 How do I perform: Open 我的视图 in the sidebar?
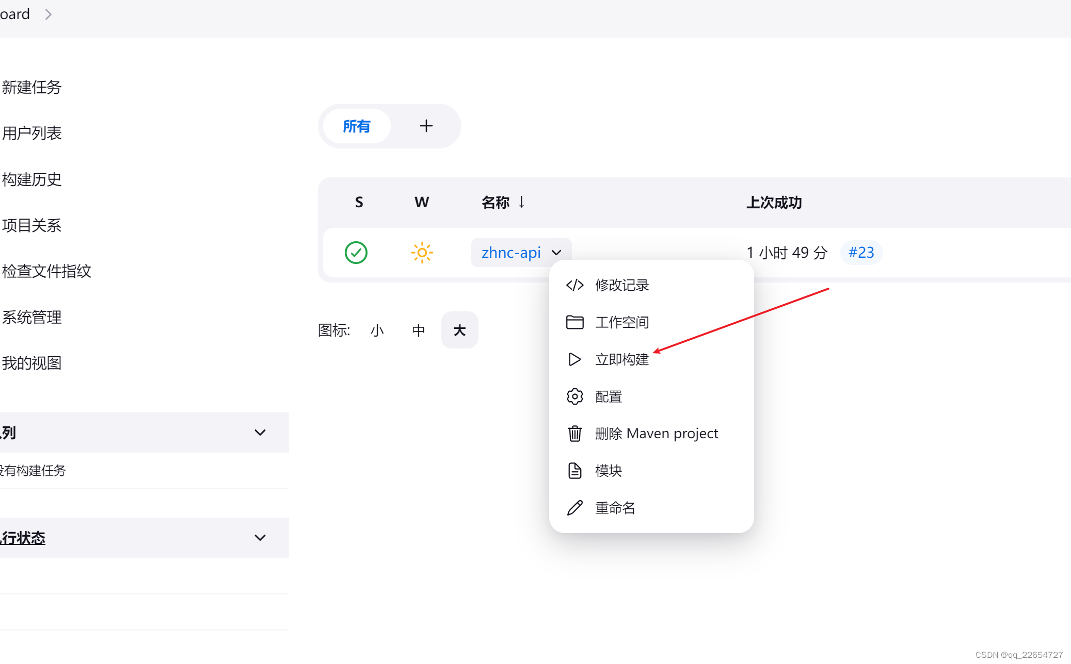(x=31, y=363)
